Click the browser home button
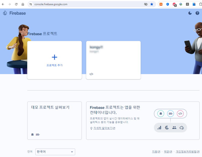Viewport: 202px width, 157px height. pyautogui.click(x=23, y=4)
